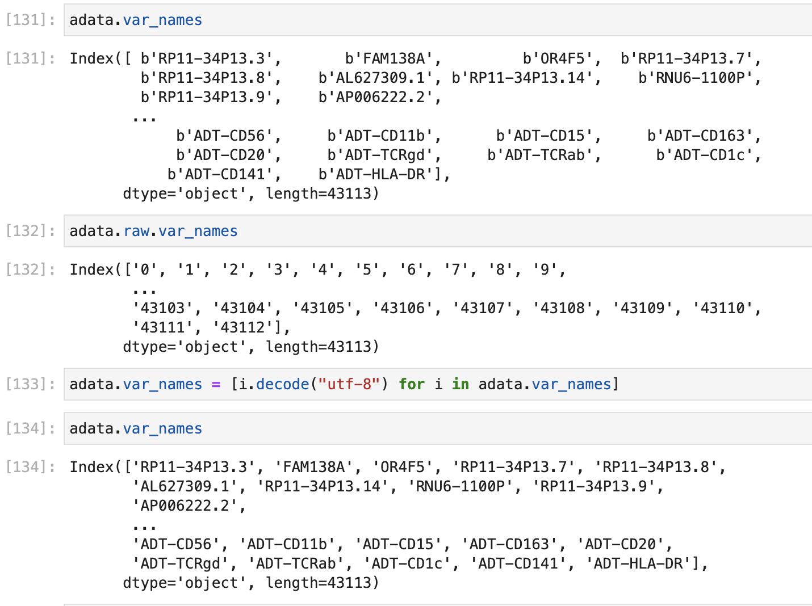
Task: Click the adata.raw.var_names code cell
Action: (x=153, y=231)
